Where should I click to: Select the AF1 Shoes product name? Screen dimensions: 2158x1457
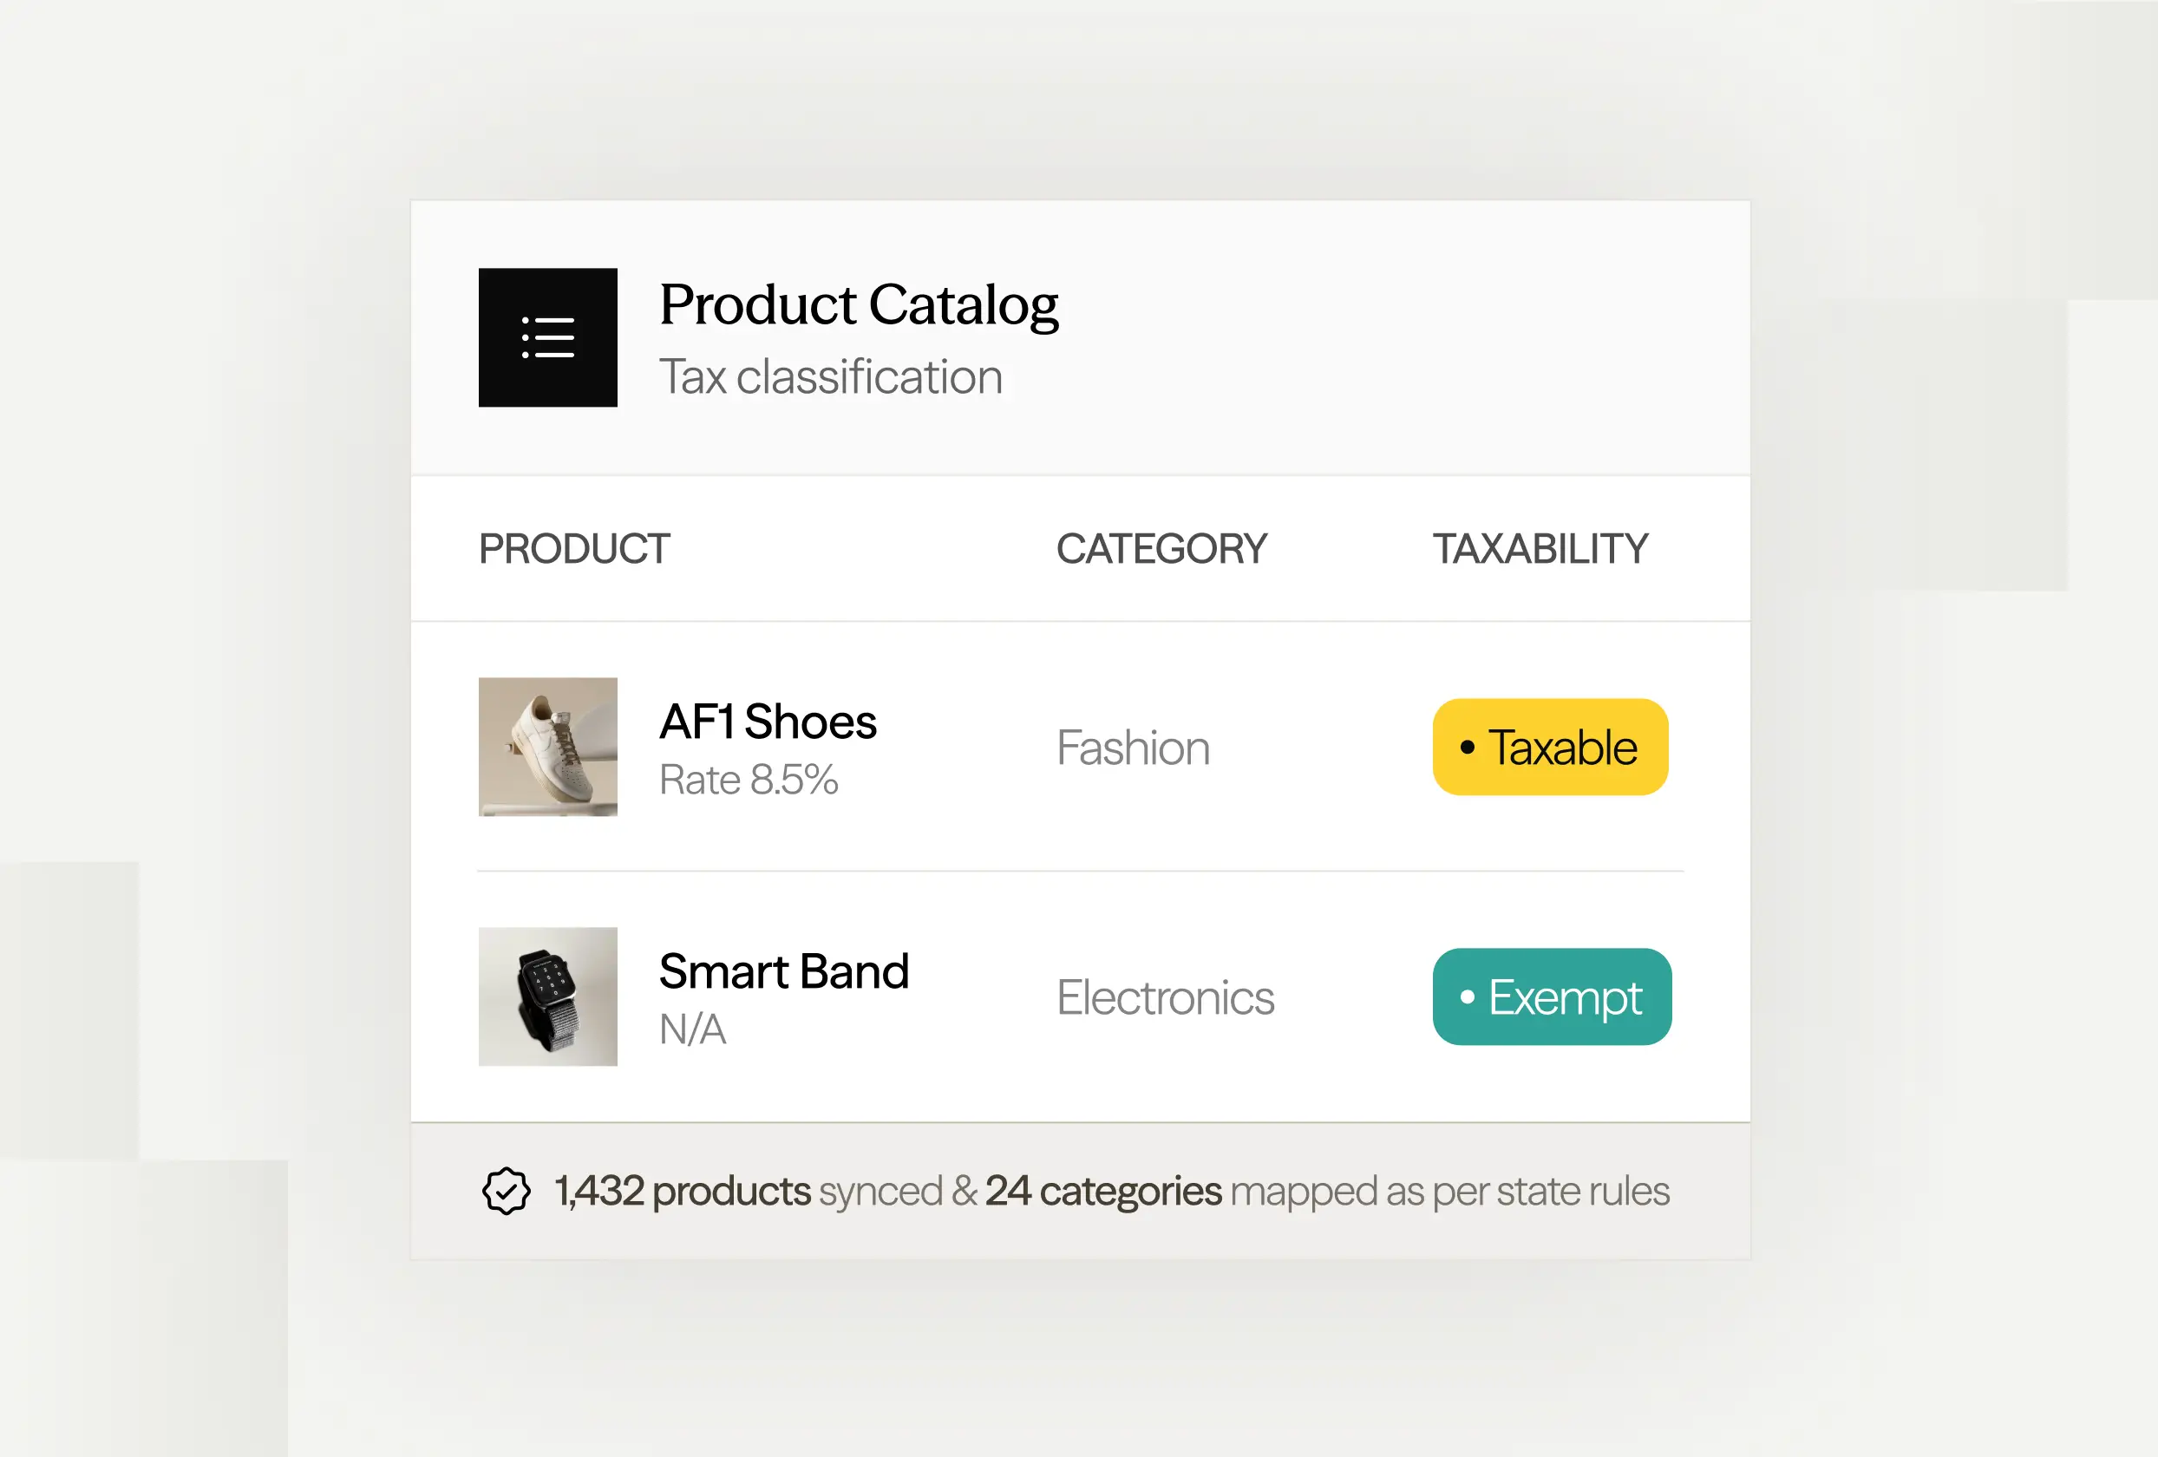point(767,722)
